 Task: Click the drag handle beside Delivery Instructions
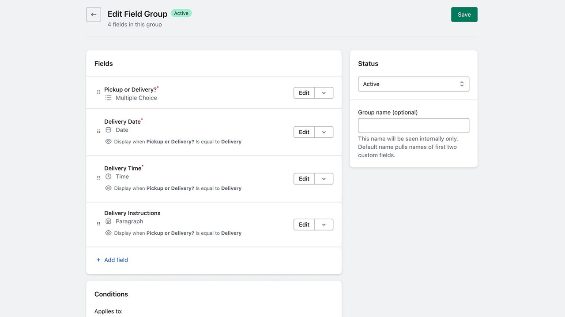click(98, 223)
